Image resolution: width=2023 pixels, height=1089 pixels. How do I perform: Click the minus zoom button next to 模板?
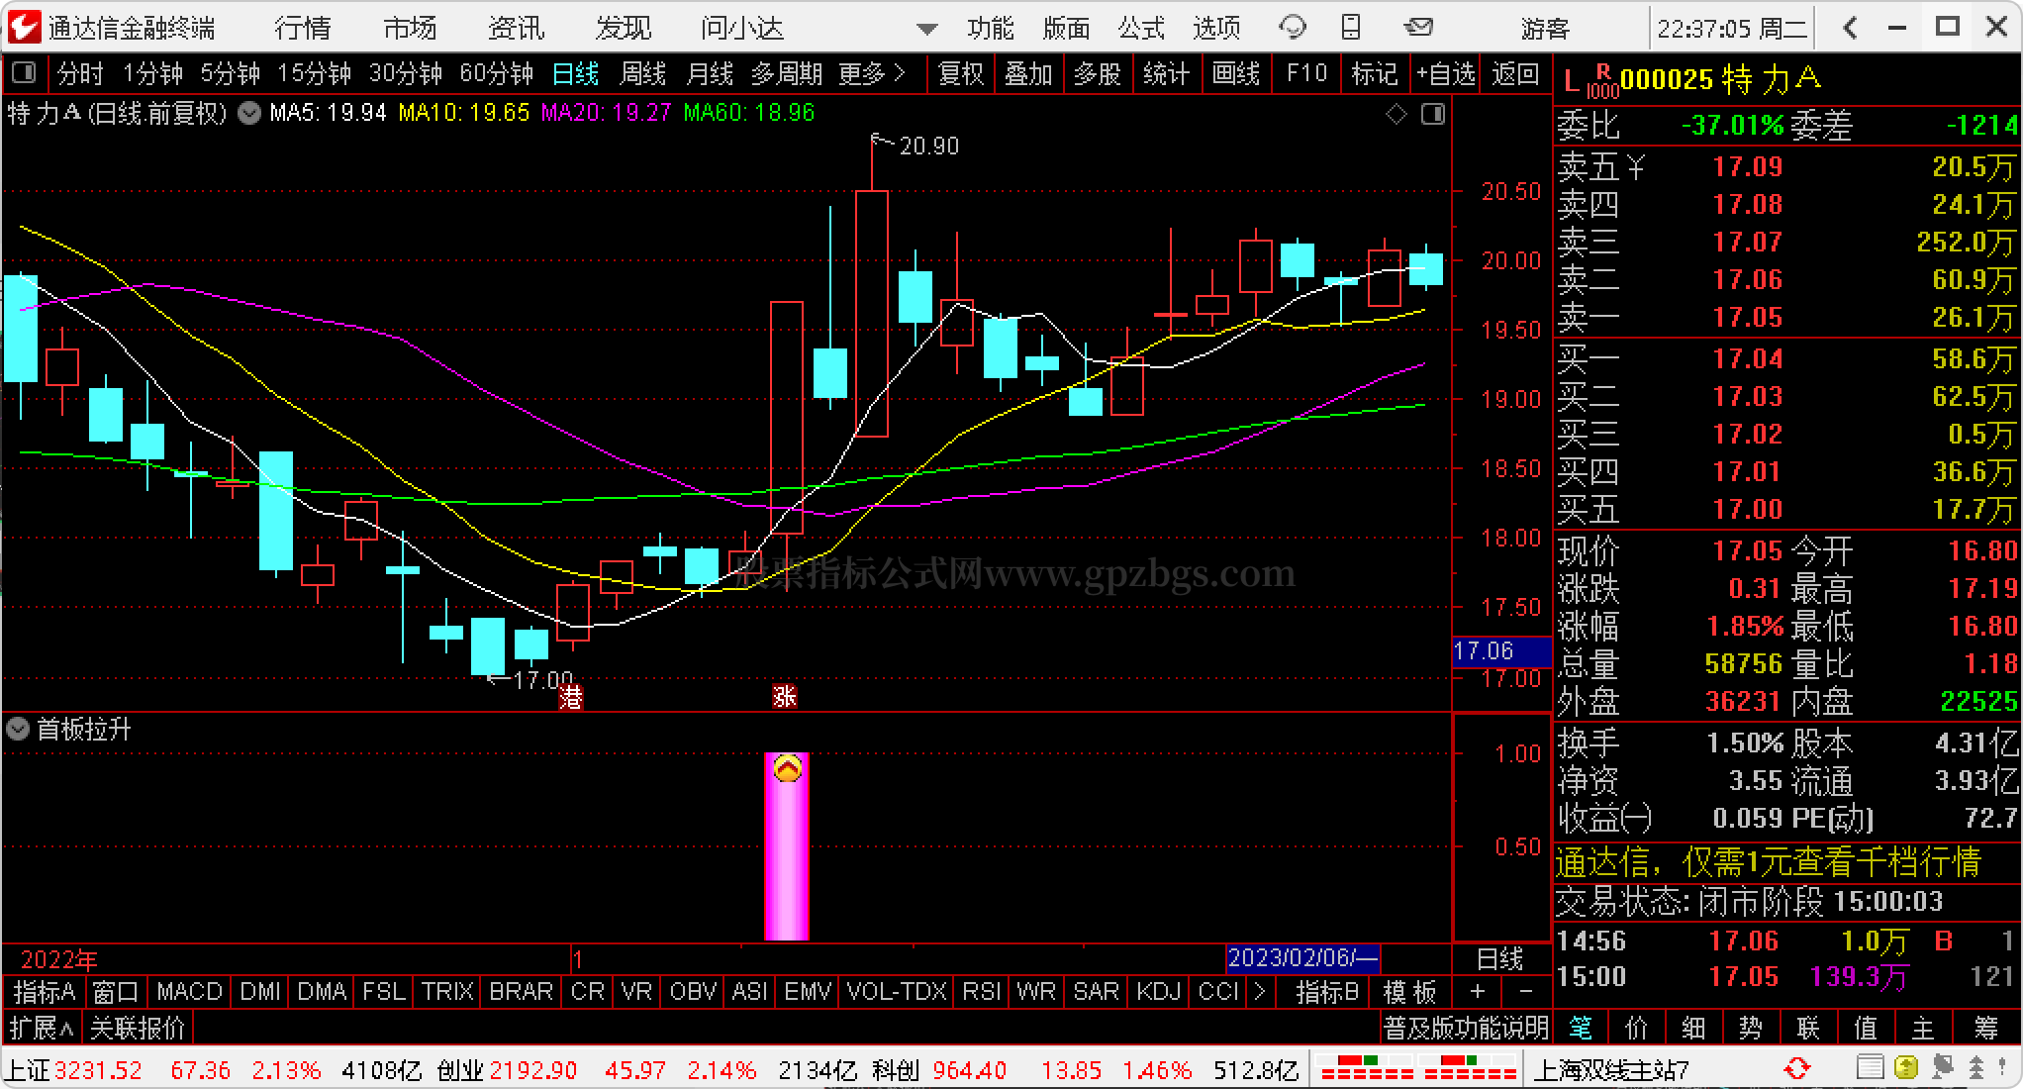(1525, 991)
